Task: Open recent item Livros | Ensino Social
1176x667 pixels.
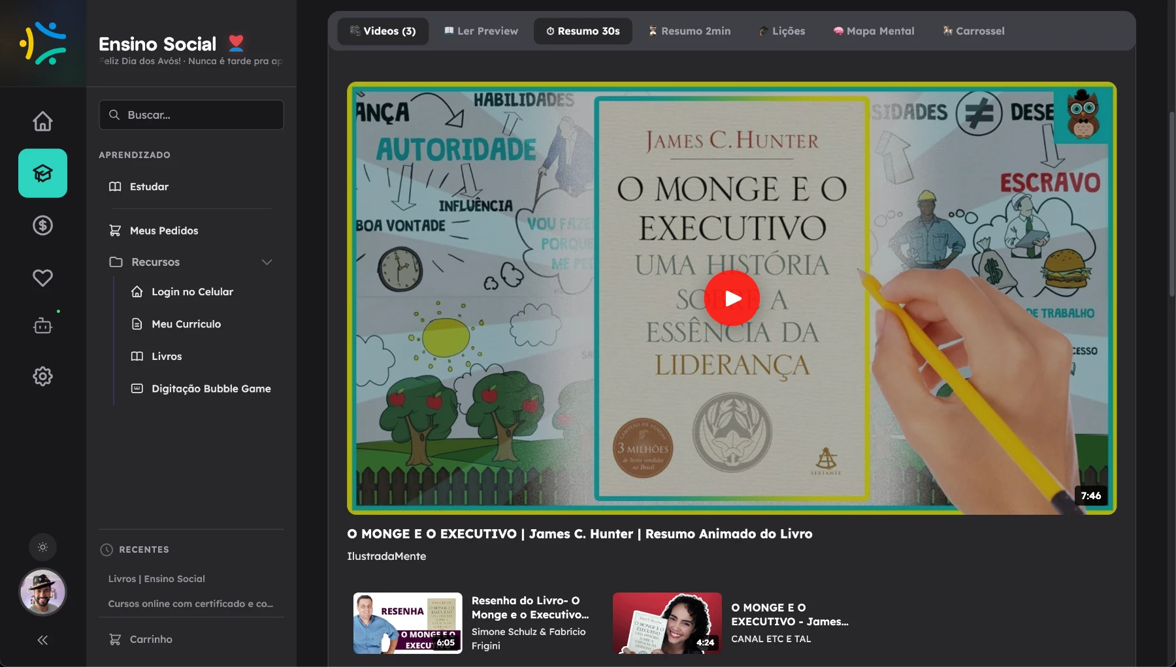Action: pos(156,579)
